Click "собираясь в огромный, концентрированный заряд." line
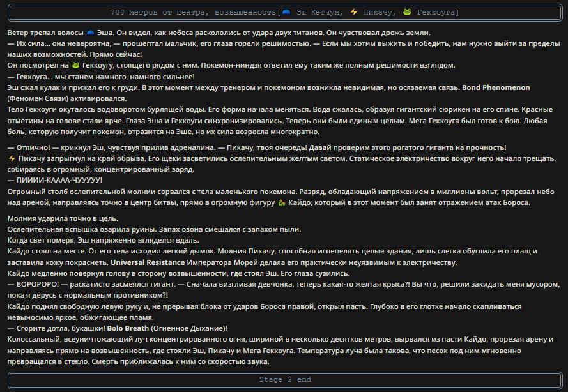Screen dimensions: 568x392 [x=101, y=169]
